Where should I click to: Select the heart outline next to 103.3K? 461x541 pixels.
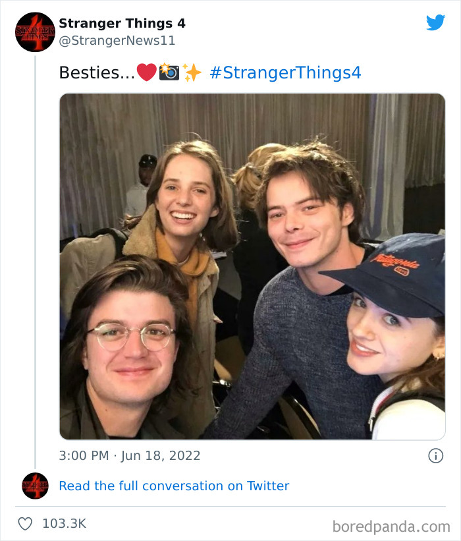pos(26,522)
